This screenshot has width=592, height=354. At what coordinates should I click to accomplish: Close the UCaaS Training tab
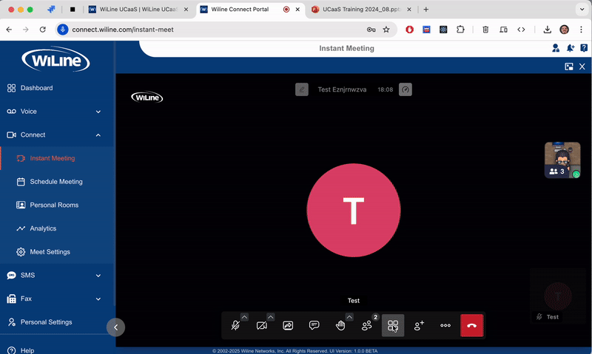[409, 10]
